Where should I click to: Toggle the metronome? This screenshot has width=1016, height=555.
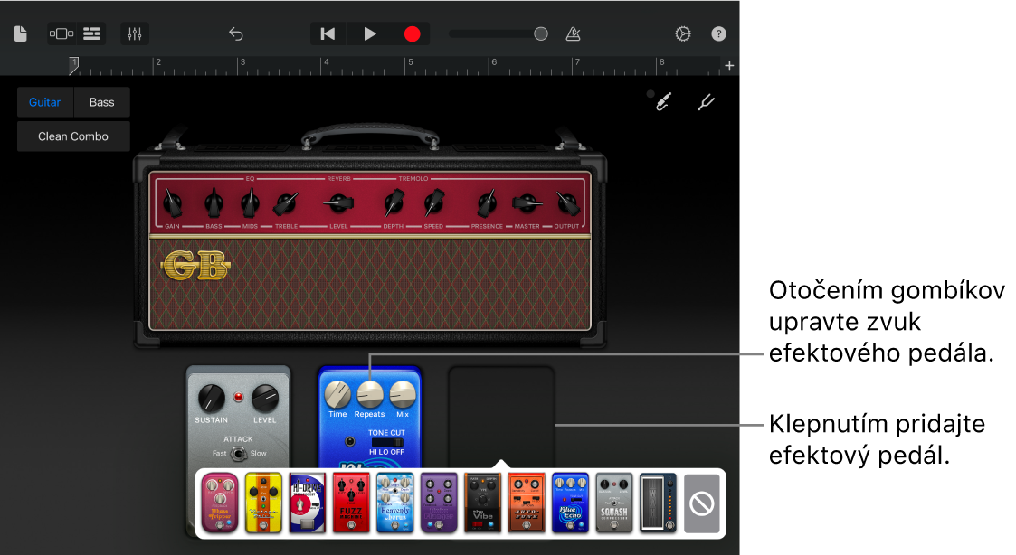[573, 33]
